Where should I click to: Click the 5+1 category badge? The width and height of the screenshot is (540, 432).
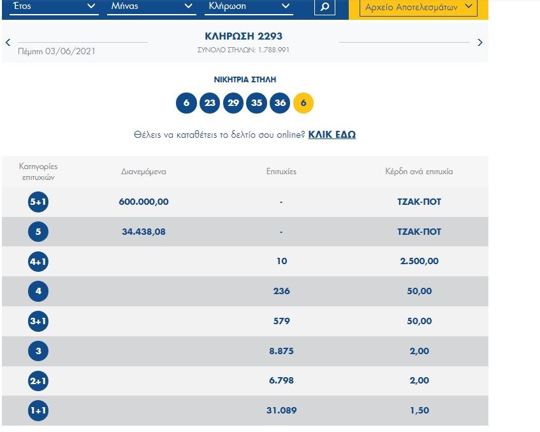tap(38, 202)
